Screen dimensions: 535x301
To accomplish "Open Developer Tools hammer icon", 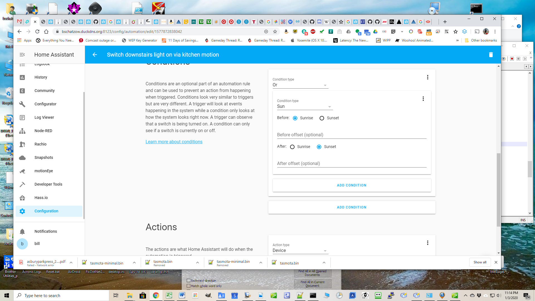I will 22,184.
